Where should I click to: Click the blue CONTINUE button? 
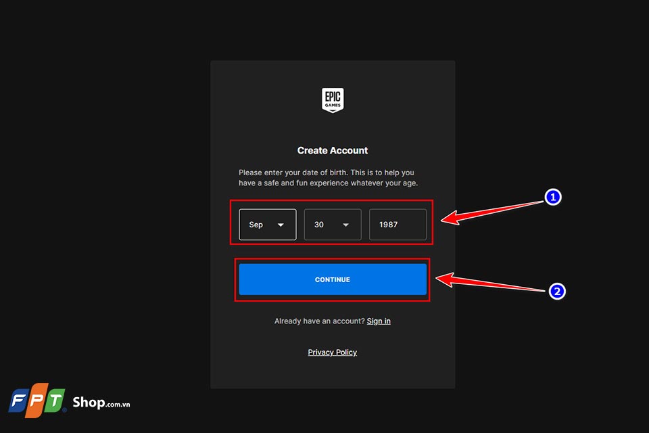333,279
